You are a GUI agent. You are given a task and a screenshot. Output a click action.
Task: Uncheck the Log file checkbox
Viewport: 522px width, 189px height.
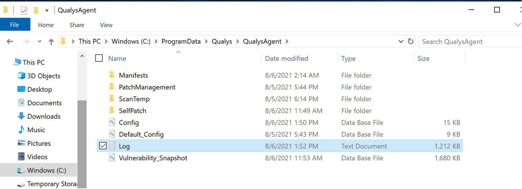[103, 146]
